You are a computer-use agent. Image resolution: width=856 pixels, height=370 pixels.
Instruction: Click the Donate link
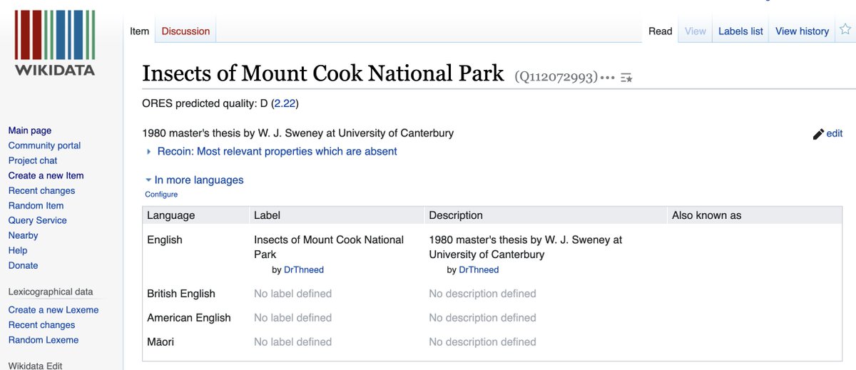click(23, 265)
